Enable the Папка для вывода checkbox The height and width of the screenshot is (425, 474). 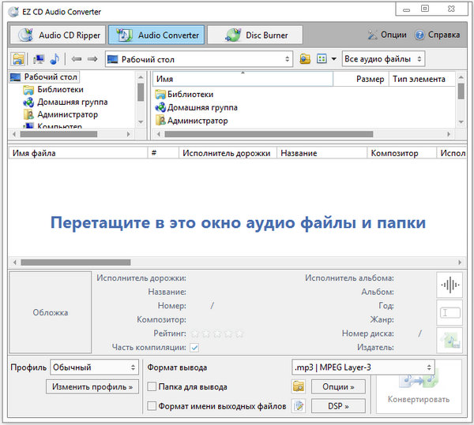[x=152, y=387]
